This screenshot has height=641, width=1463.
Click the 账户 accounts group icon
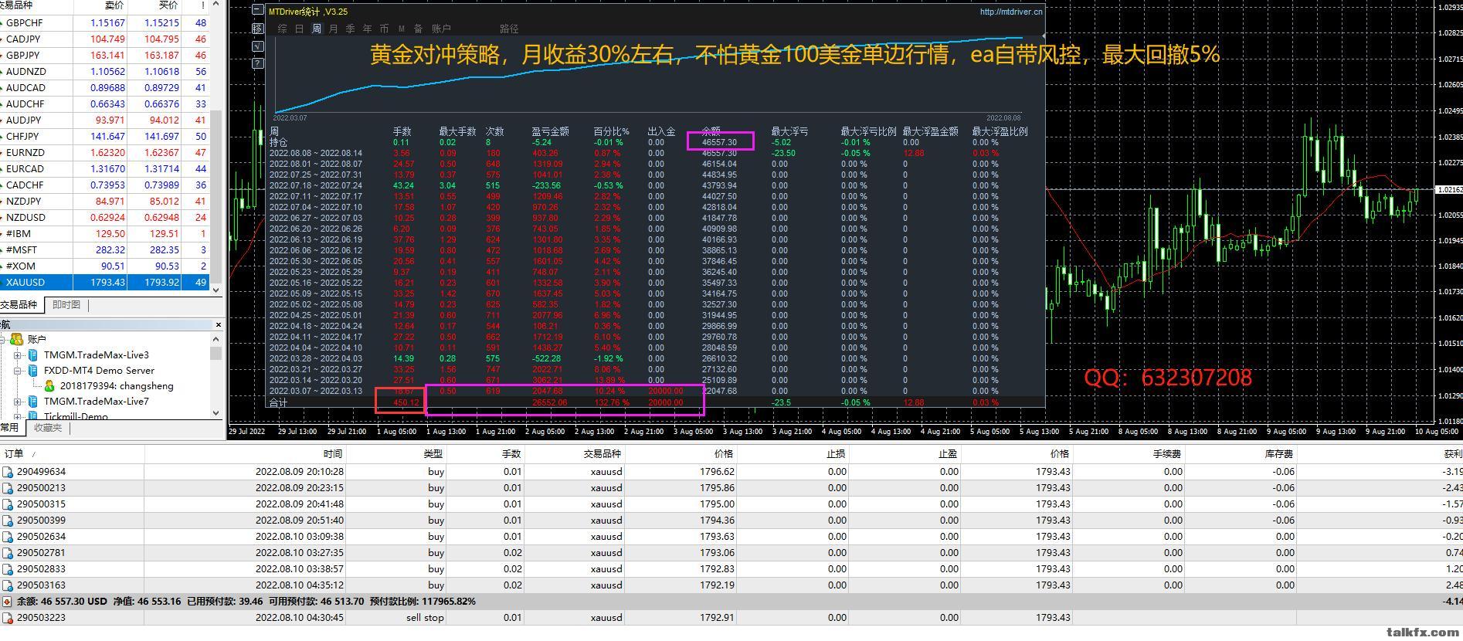pos(17,339)
